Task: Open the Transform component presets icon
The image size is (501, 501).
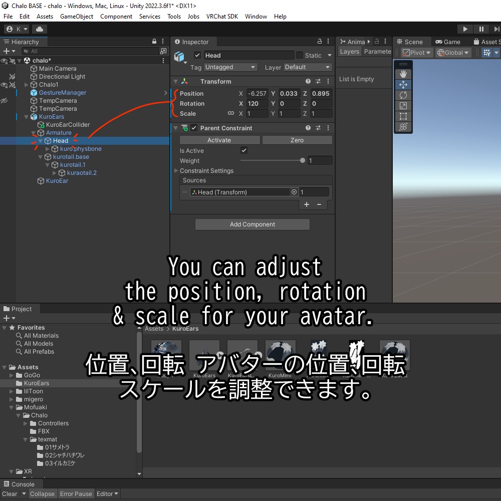Action: click(x=318, y=81)
